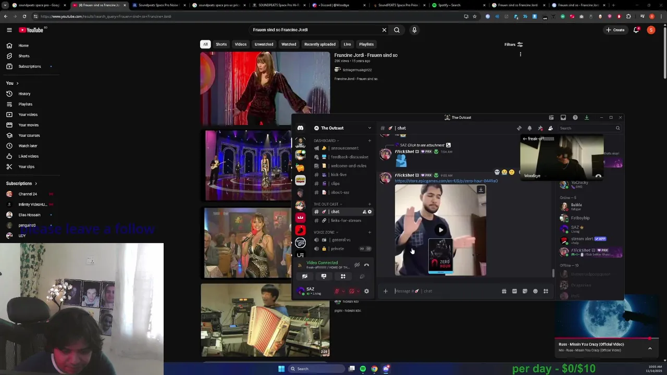667x375 pixels.
Task: Open the YouTube guide hamburger menu
Action: tap(9, 30)
